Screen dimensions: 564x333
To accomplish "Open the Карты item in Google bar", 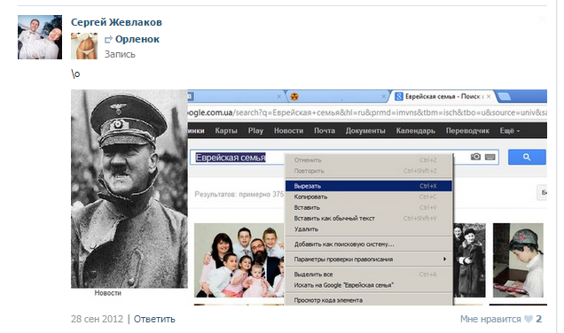I will pyautogui.click(x=226, y=131).
